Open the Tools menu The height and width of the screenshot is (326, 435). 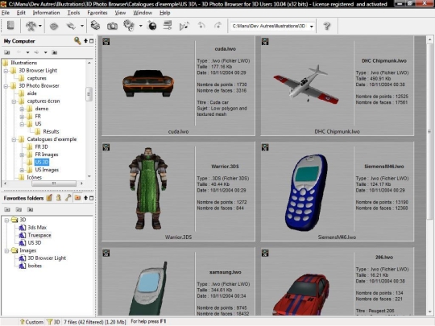(73, 13)
